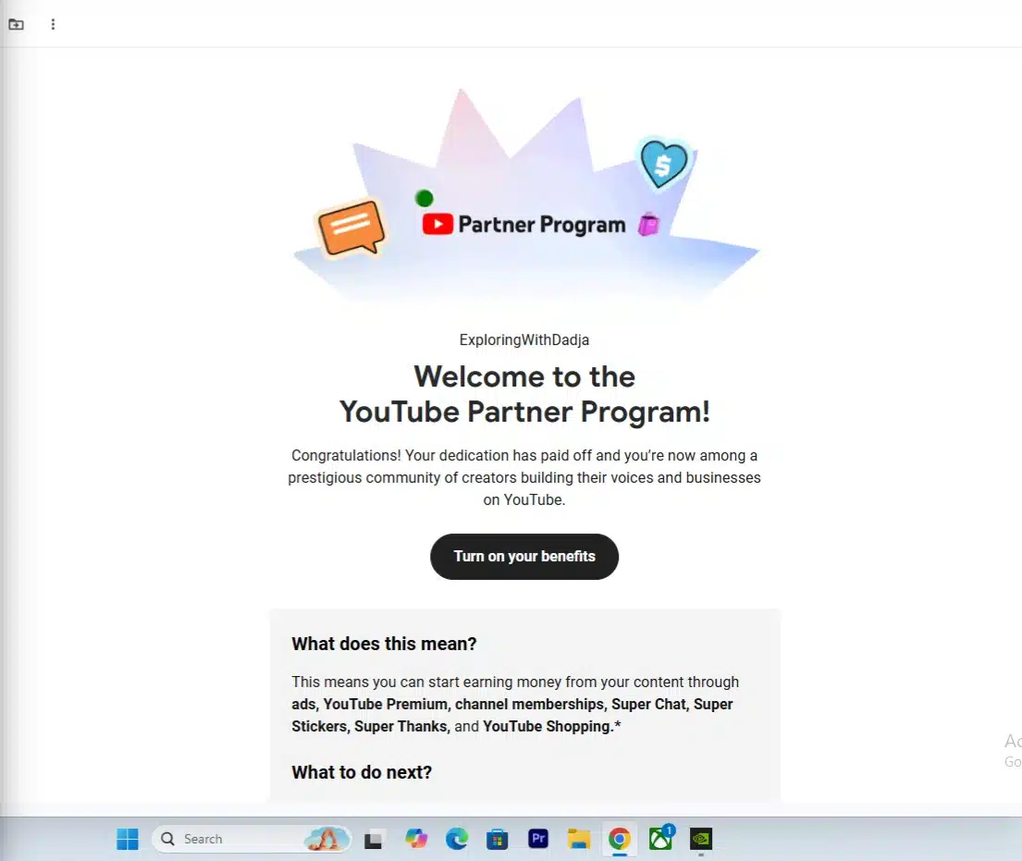Open Task View from the taskbar
This screenshot has height=861, width=1022.
pos(374,839)
